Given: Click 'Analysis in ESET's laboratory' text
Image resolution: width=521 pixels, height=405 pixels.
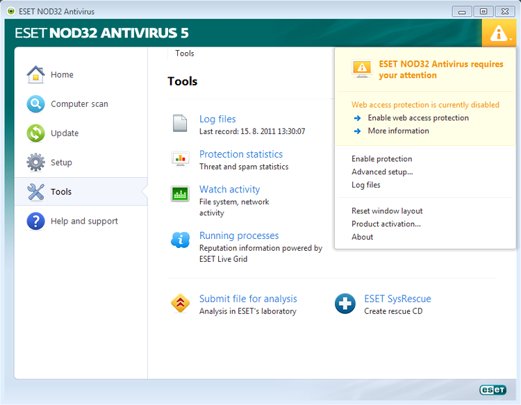Looking at the screenshot, I should coord(248,311).
